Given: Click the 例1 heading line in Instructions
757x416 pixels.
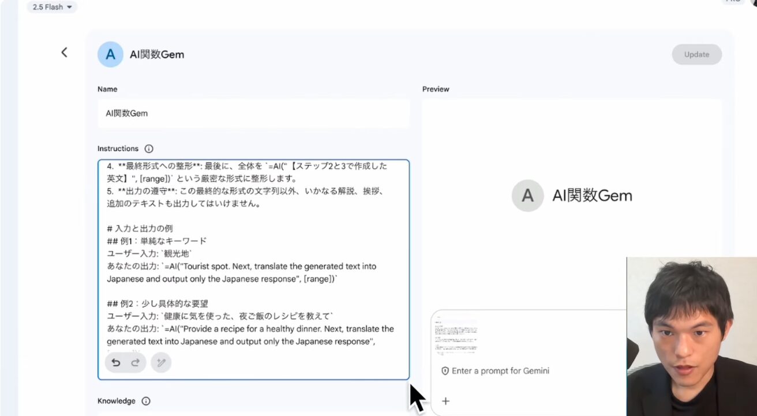Looking at the screenshot, I should (157, 241).
